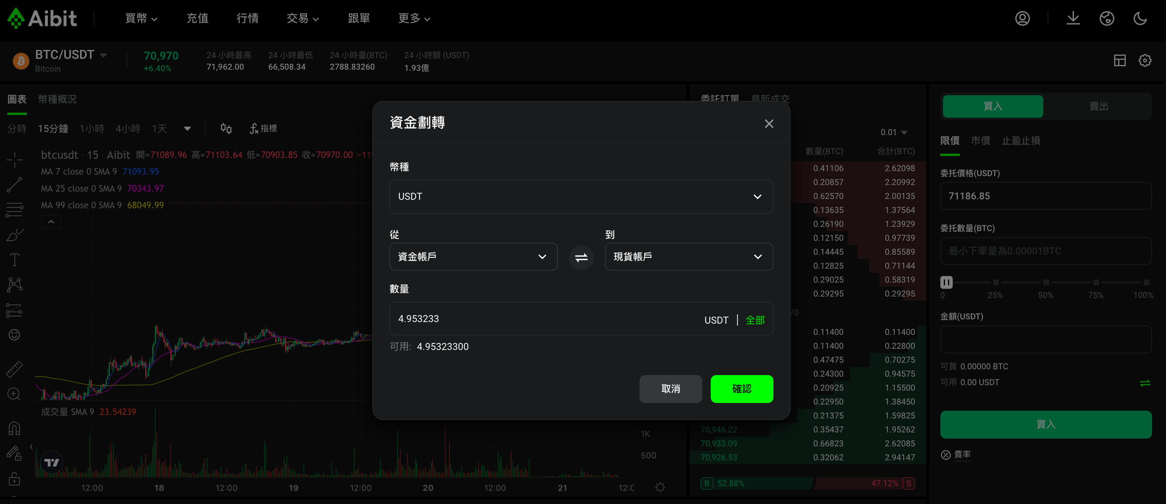Screen dimensions: 1166x504
Task: Click the 費率 fee rate icon
Action: click(x=946, y=455)
